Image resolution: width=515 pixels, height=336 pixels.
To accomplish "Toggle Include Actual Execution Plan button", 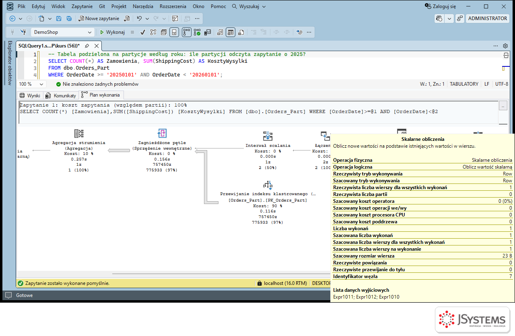I will coord(187,32).
